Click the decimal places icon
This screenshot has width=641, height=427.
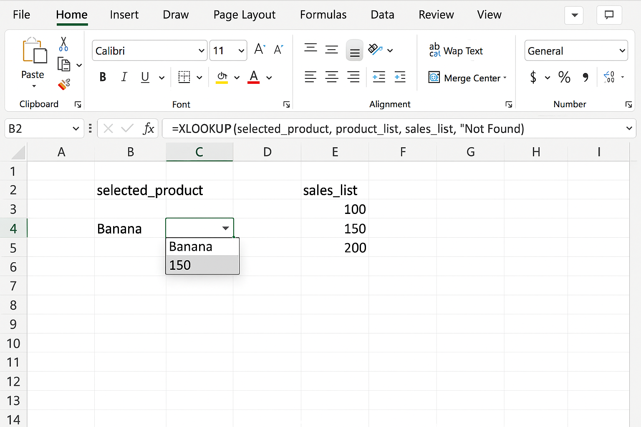[x=609, y=77]
